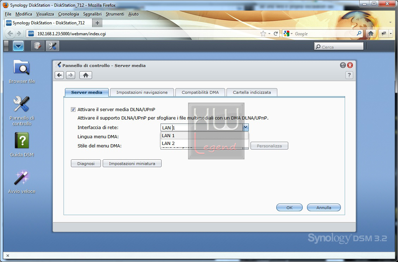This screenshot has height=262, width=398.
Task: Click Firefox back navigation arrow
Action: pyautogui.click(x=10, y=33)
